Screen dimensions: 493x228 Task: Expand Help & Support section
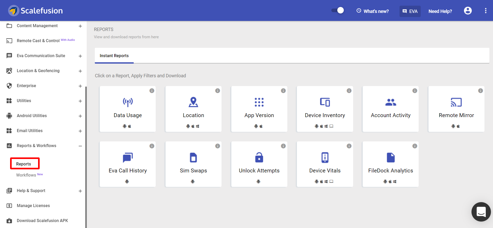click(80, 191)
